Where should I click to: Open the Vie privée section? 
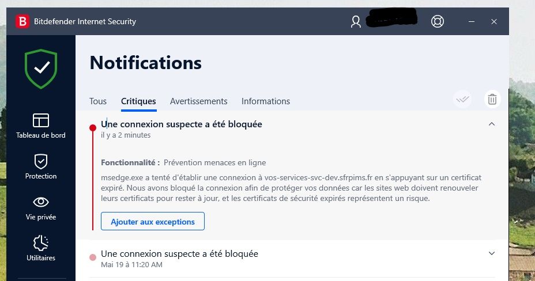point(41,207)
